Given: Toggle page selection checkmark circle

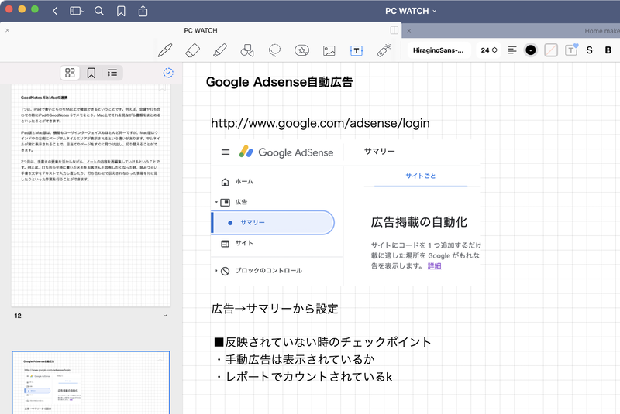Looking at the screenshot, I should pyautogui.click(x=168, y=73).
